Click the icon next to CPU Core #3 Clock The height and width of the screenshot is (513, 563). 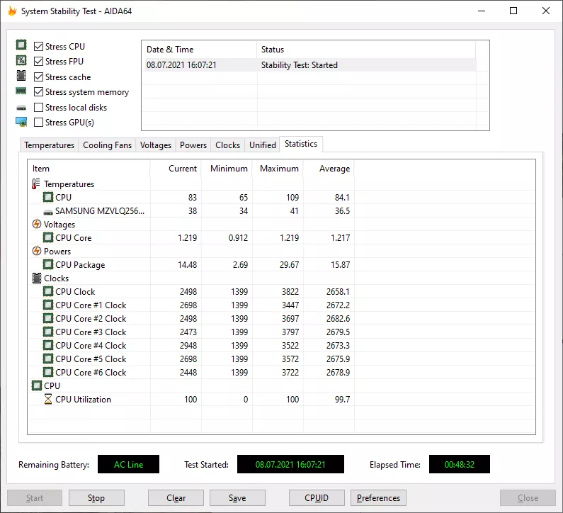pyautogui.click(x=48, y=332)
